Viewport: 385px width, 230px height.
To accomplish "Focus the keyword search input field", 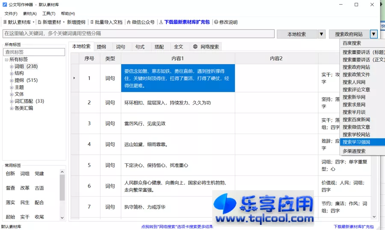I will tap(139, 34).
